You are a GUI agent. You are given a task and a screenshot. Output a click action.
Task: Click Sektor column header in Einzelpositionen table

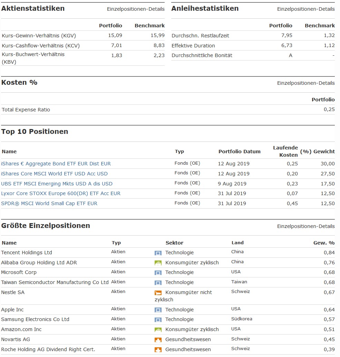(x=174, y=243)
